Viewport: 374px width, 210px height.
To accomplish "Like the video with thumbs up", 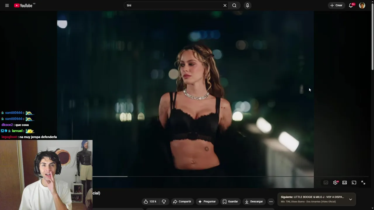I will [150, 202].
